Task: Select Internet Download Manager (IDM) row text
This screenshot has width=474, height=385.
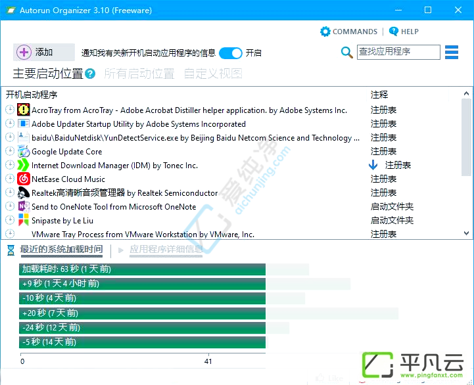Action: (x=114, y=166)
